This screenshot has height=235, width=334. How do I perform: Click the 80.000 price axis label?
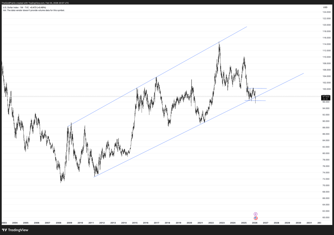pos(326,153)
